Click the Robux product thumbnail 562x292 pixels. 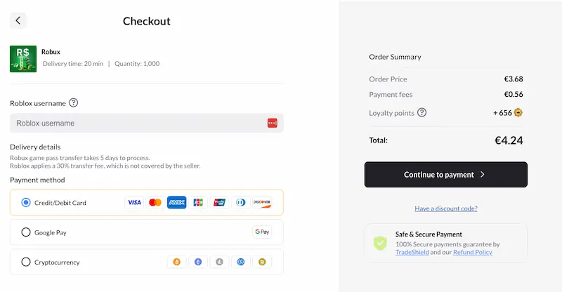click(x=23, y=59)
